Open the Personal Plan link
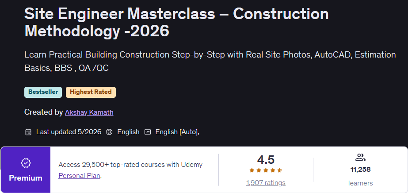Screen dimensions: 408x193 click(80, 176)
